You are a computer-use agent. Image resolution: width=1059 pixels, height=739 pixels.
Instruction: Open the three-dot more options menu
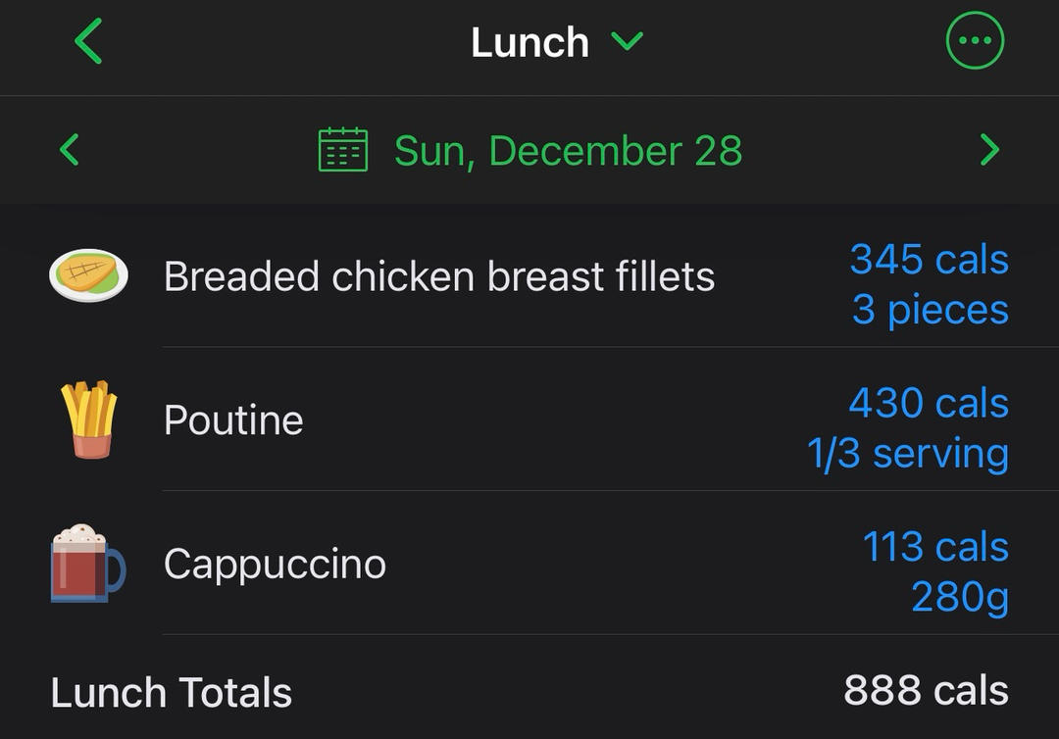(x=975, y=41)
